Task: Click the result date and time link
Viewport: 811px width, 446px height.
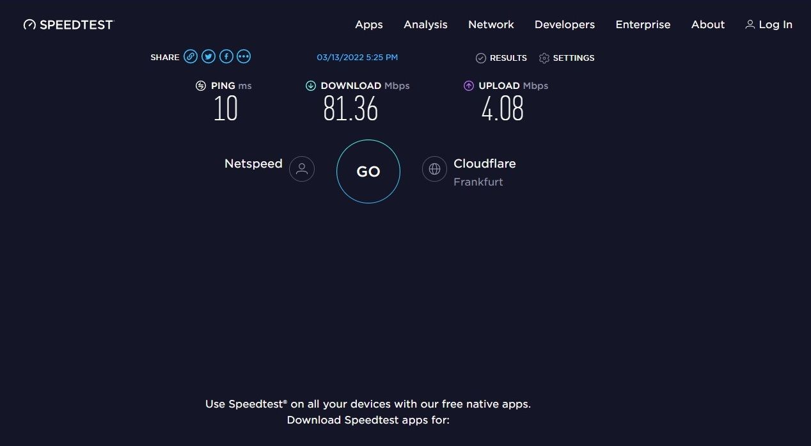Action: [357, 58]
